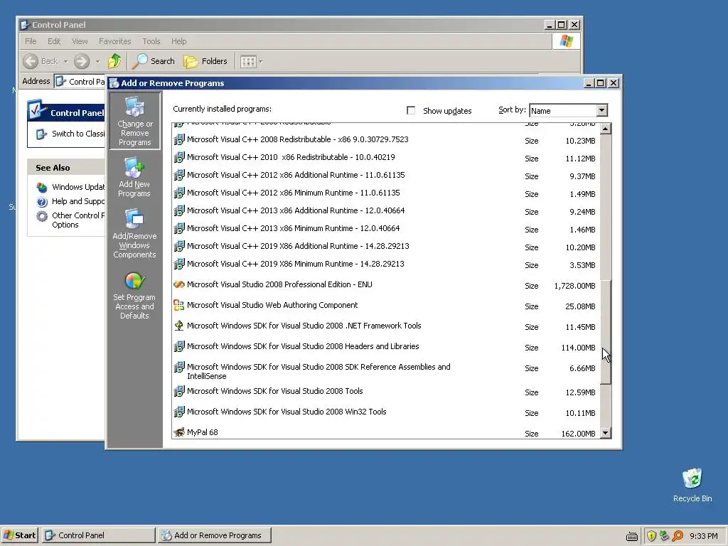Viewport: 728px width, 546px height.
Task: Click the magnifier tray icon
Action: pyautogui.click(x=678, y=536)
